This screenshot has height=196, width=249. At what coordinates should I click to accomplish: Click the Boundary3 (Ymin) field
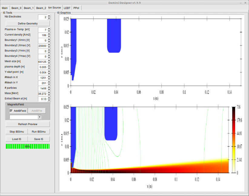tap(42, 51)
